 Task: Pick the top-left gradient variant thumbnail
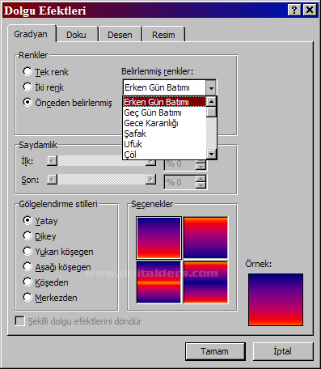[158, 238]
